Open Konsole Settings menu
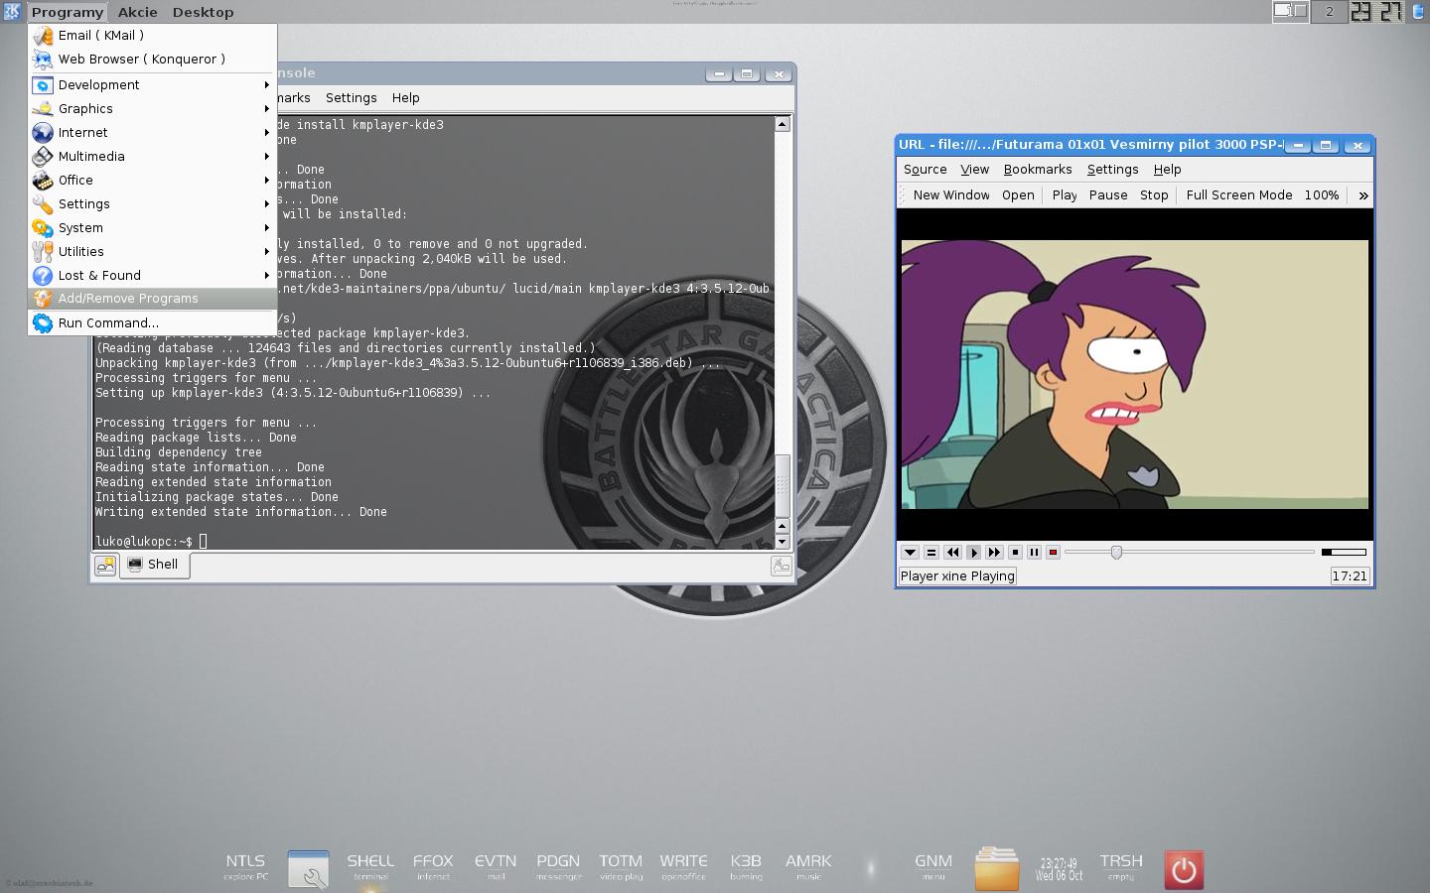 351,97
